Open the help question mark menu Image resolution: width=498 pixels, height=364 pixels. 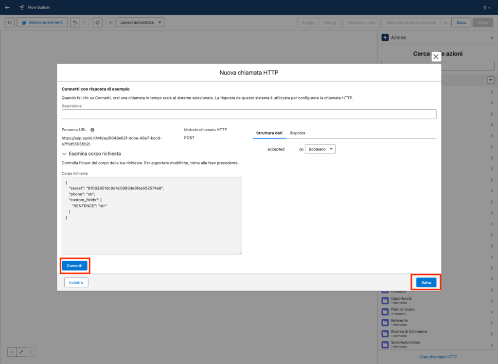(485, 8)
